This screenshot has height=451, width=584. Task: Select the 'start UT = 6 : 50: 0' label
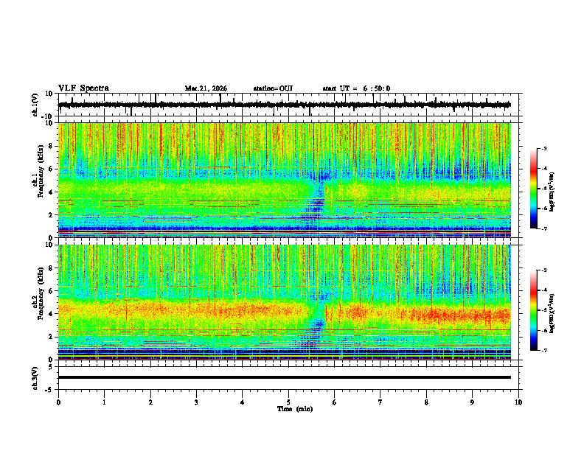(x=356, y=88)
